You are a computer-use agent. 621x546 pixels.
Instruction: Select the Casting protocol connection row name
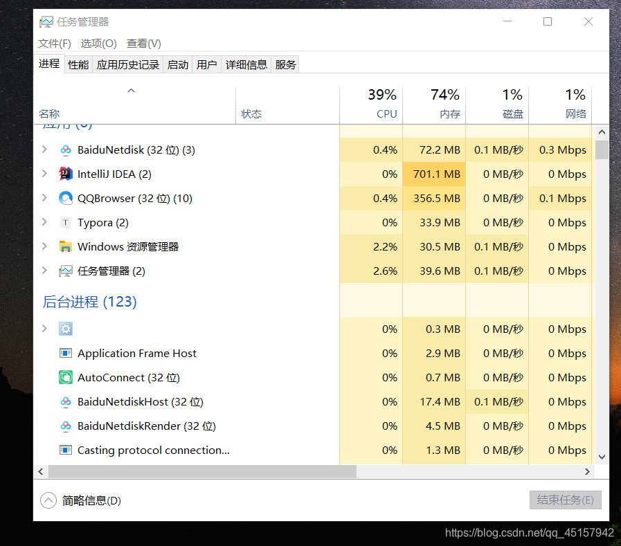tap(154, 451)
